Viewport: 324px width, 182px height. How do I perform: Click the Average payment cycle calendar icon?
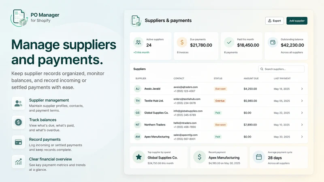tap(259, 157)
